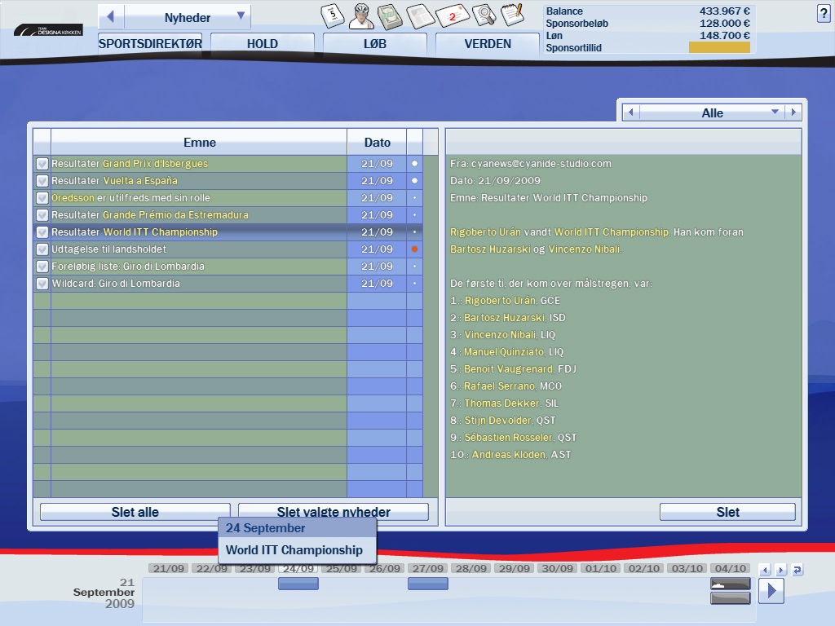Image resolution: width=835 pixels, height=626 pixels.
Task: Uncheck the Vuelta a España news item
Action: [x=42, y=181]
